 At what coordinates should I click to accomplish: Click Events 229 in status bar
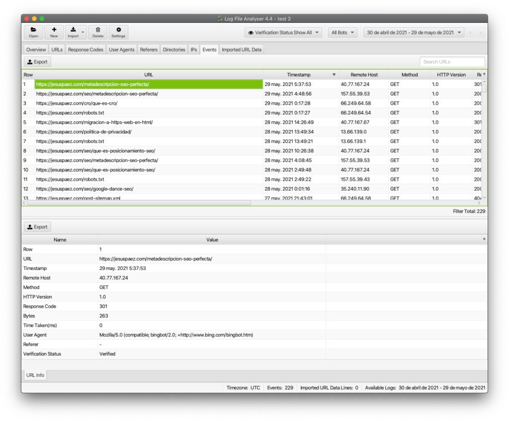pos(280,388)
